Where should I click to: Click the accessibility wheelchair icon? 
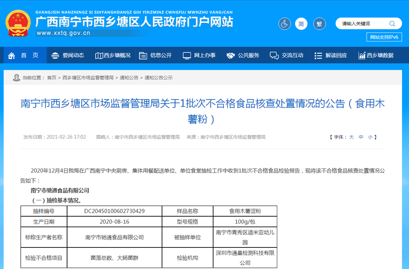click(x=284, y=24)
